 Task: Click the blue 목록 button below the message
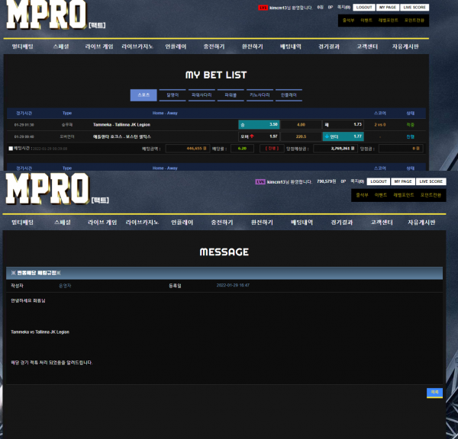[434, 392]
